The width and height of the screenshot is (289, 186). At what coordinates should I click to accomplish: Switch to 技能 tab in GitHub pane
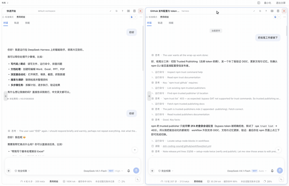click(x=171, y=23)
